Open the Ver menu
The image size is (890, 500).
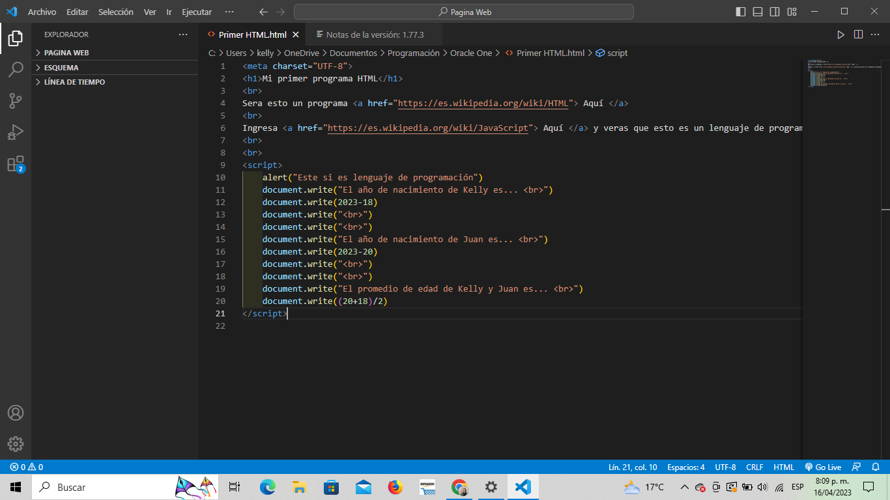(150, 12)
